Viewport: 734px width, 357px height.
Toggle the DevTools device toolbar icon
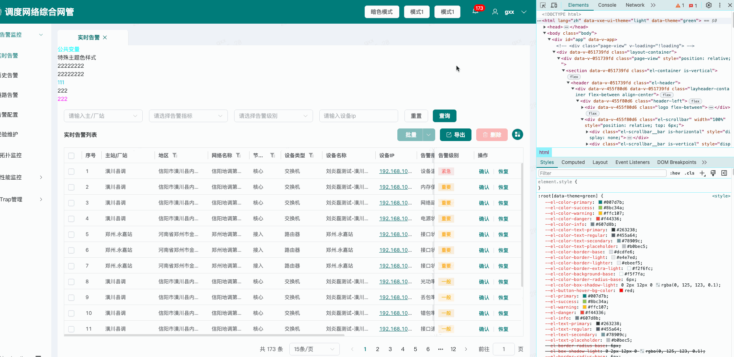[554, 5]
